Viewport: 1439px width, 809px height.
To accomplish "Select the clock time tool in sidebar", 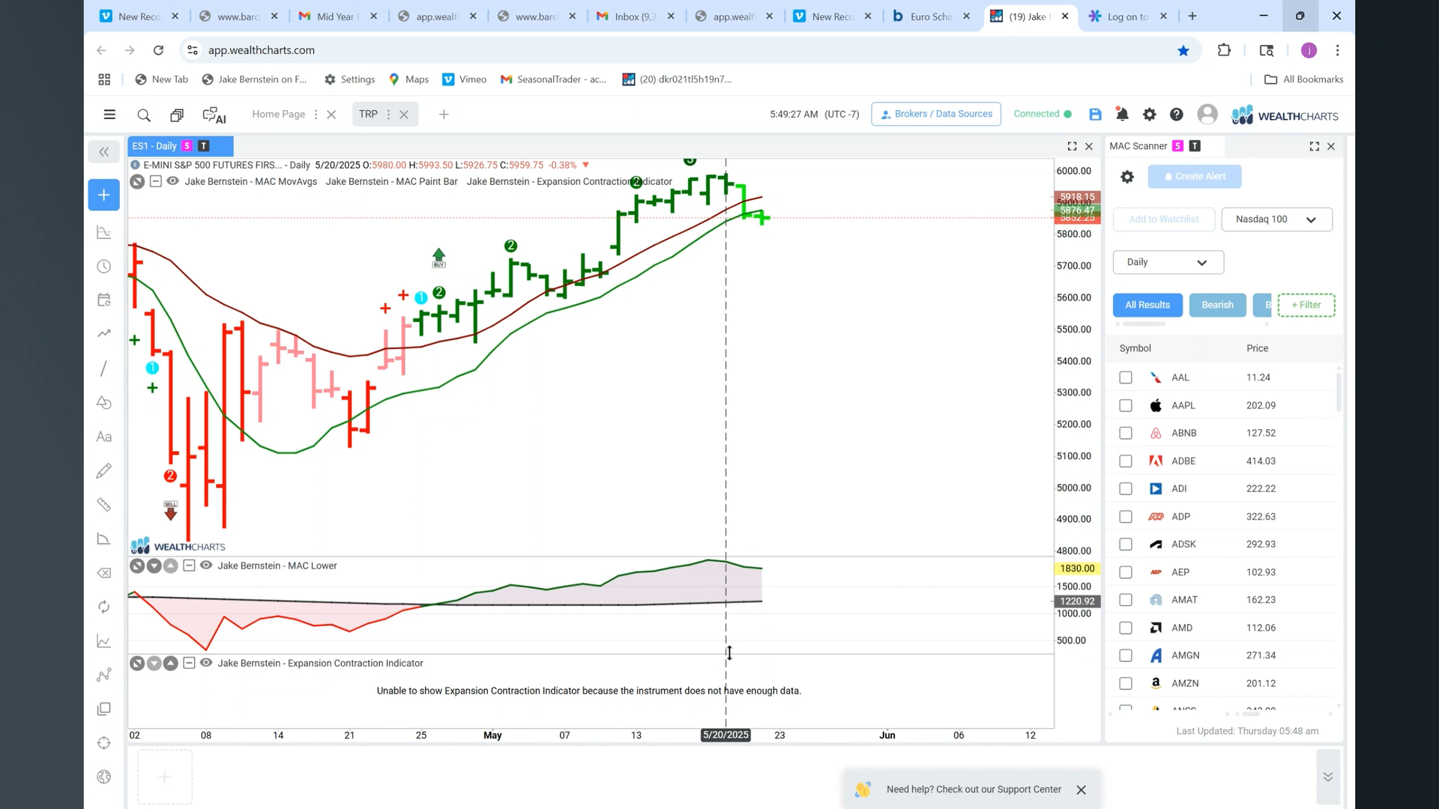I will (x=104, y=267).
